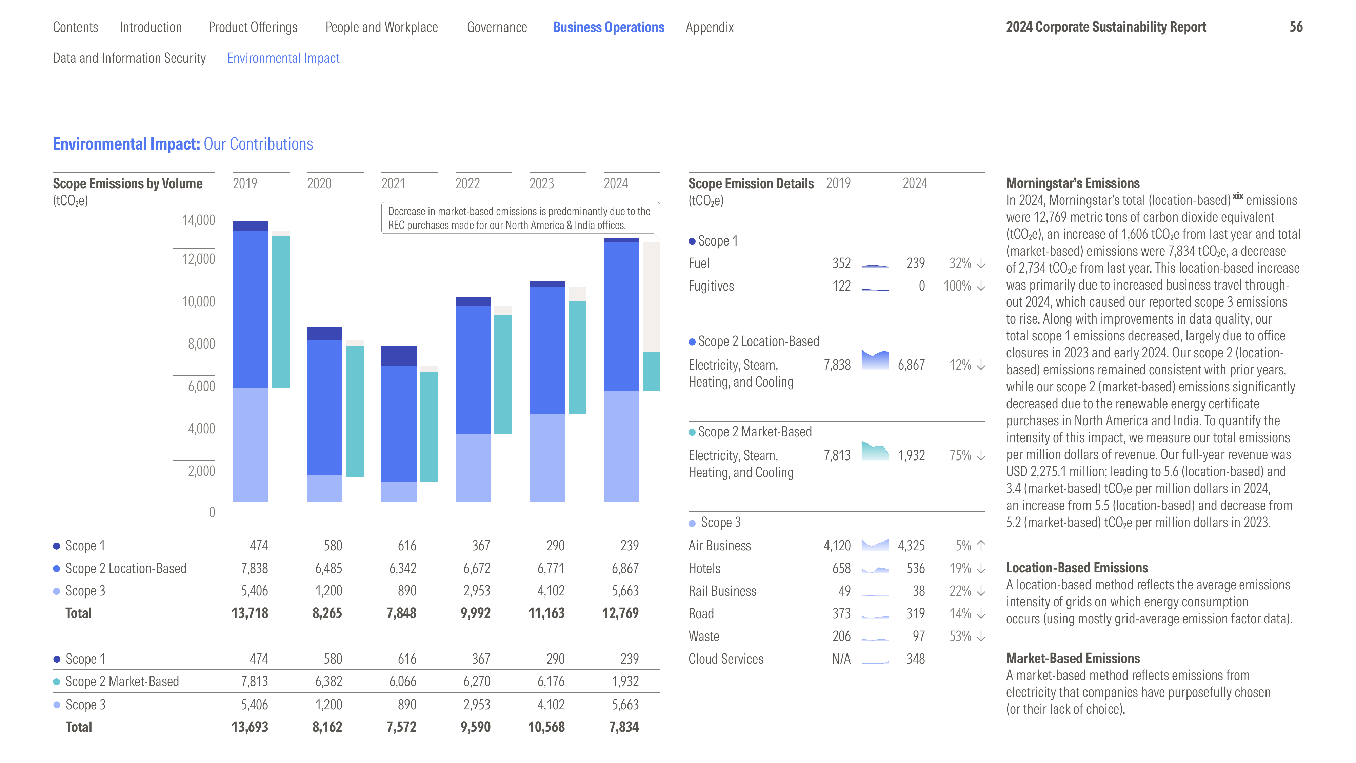Viewport: 1356px width, 763px height.
Task: Open the Product Offerings tab
Action: (253, 27)
